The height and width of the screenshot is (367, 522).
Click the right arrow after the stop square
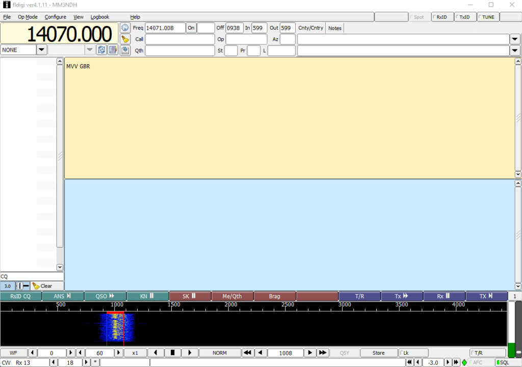pos(190,353)
